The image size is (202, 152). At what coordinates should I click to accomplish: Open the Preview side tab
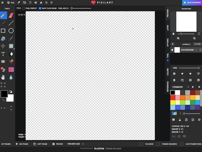168,13
